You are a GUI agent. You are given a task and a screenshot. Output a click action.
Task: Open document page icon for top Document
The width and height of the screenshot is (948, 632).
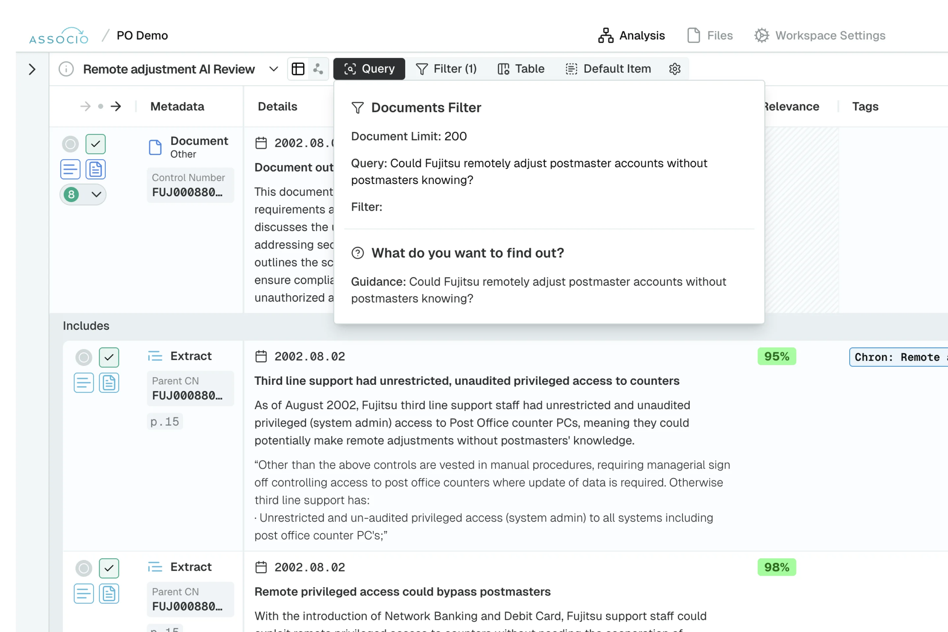(95, 169)
